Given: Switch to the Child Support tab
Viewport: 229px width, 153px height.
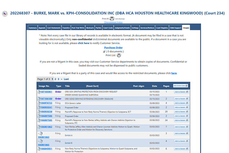Looking at the screenshot, I should tap(176, 28).
